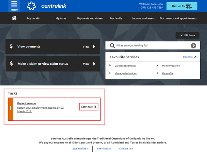Open My profile link
207x152 pixels.
click(168, 73)
